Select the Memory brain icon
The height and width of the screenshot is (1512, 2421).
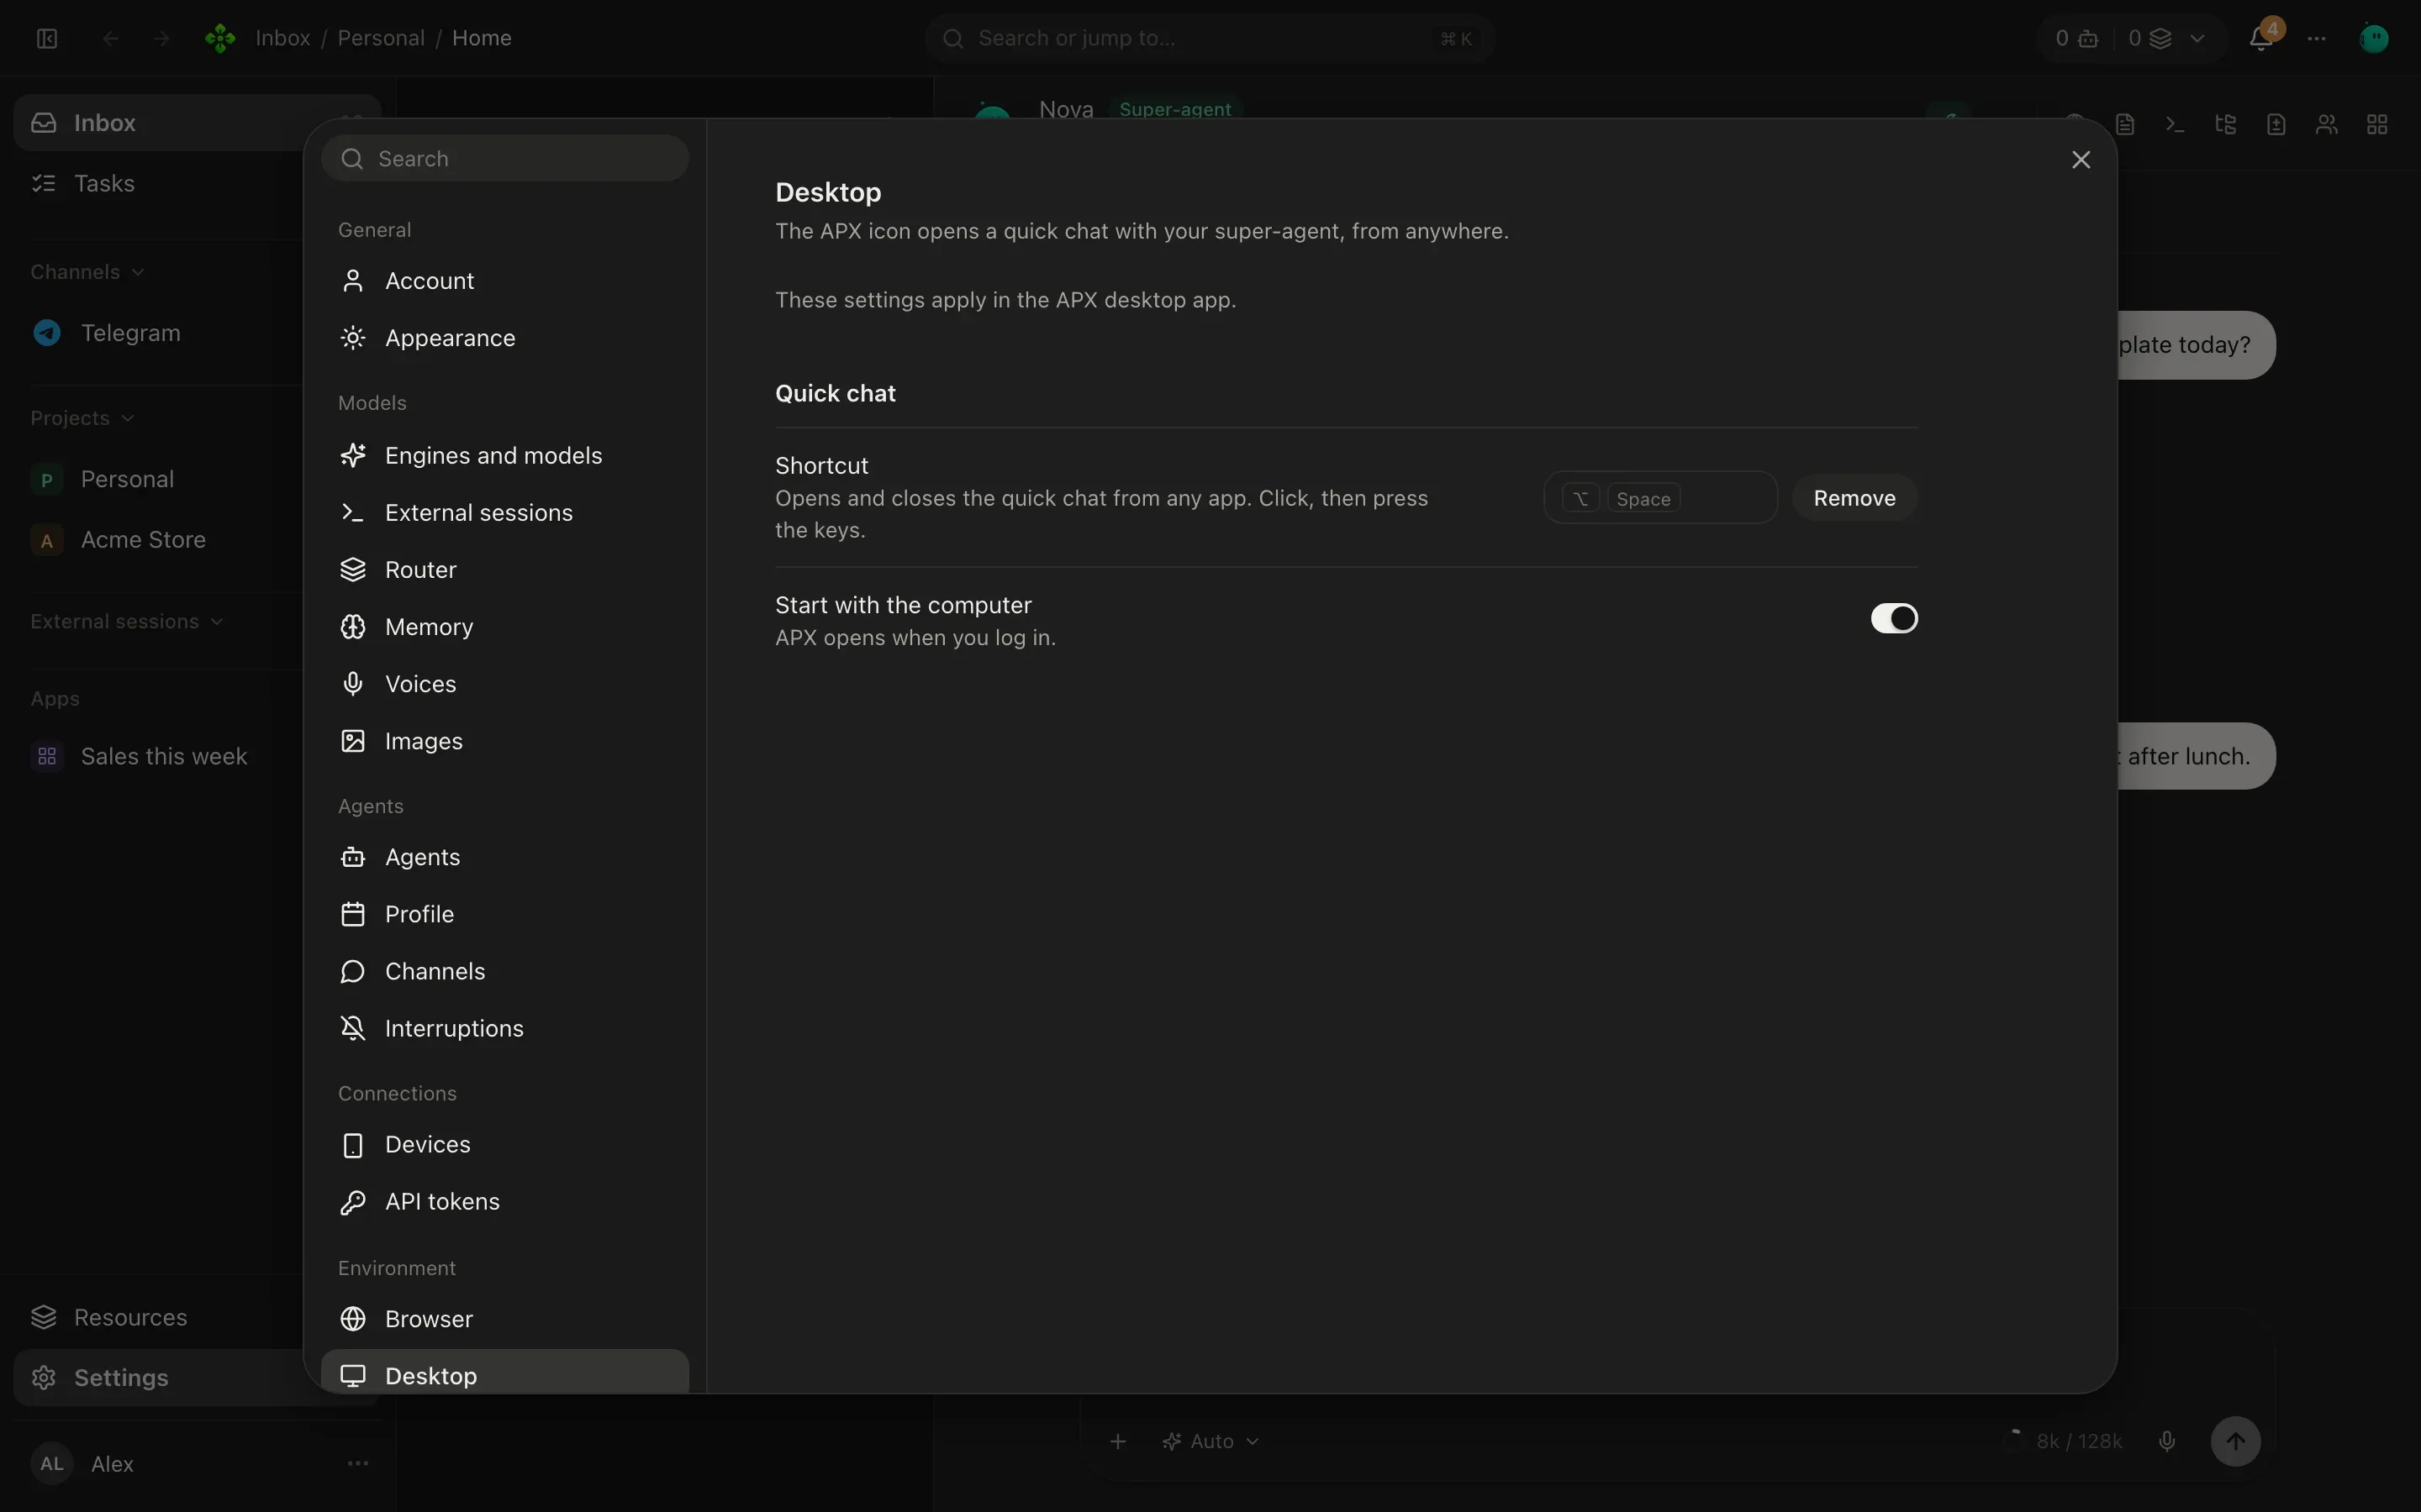[x=352, y=627]
